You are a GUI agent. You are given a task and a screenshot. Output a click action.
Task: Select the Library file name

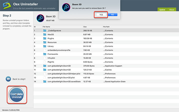[x=51, y=46]
